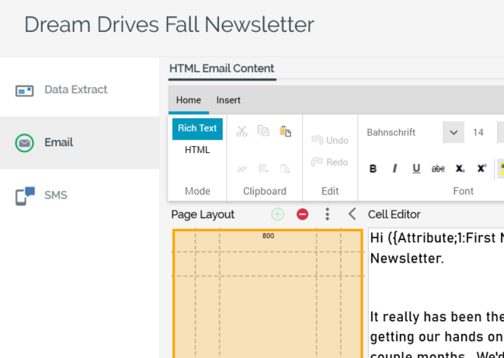This screenshot has height=358, width=504.
Task: Open the text highlight color swatch
Action: (x=501, y=169)
